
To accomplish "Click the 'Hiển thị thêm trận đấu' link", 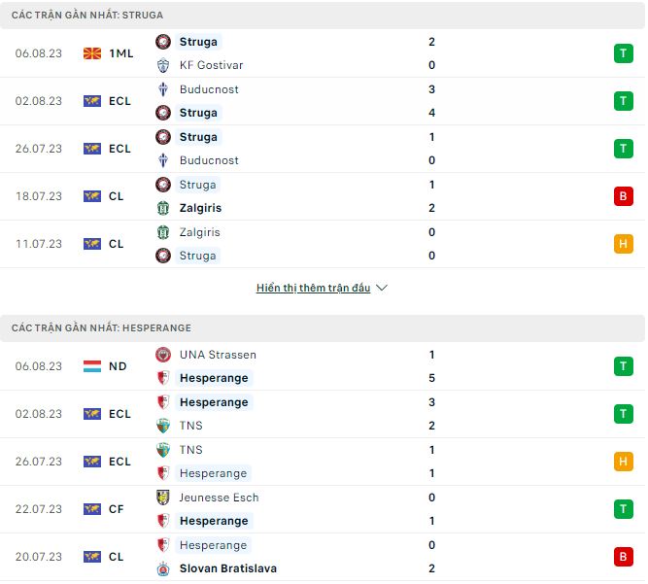I will pos(313,289).
